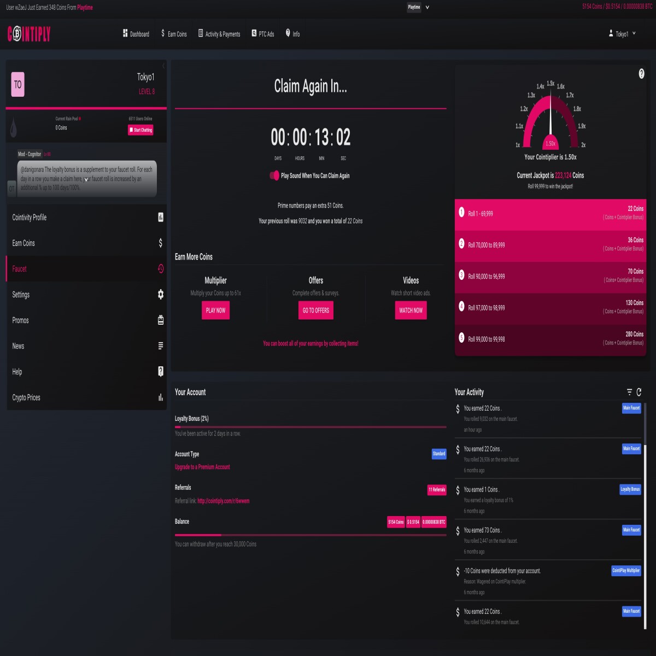Toggle Play Sound When You Can Claim Again
Image resolution: width=656 pixels, height=656 pixels.
pos(274,175)
